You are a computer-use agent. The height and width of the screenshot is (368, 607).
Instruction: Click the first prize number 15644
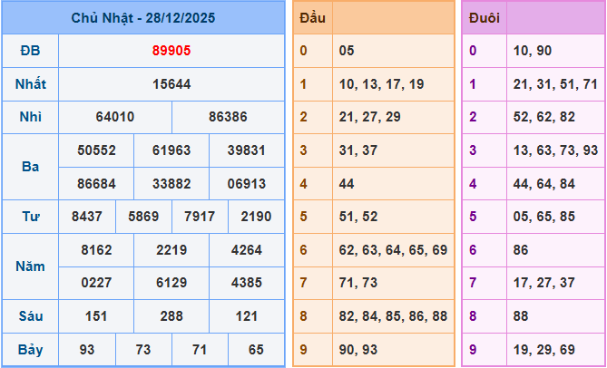[x=171, y=84]
